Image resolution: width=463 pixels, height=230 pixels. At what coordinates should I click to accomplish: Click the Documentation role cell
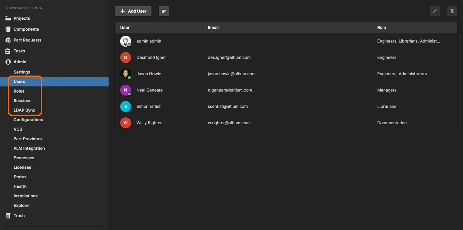pyautogui.click(x=392, y=123)
